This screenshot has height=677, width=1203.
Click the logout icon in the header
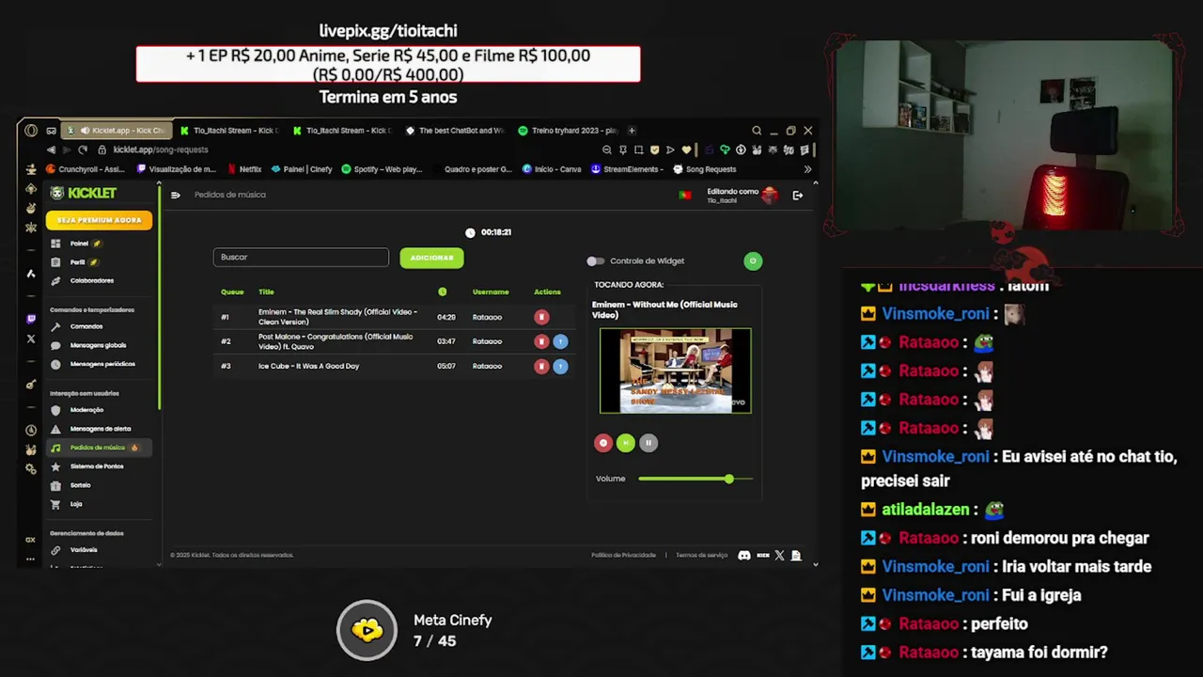pos(797,195)
